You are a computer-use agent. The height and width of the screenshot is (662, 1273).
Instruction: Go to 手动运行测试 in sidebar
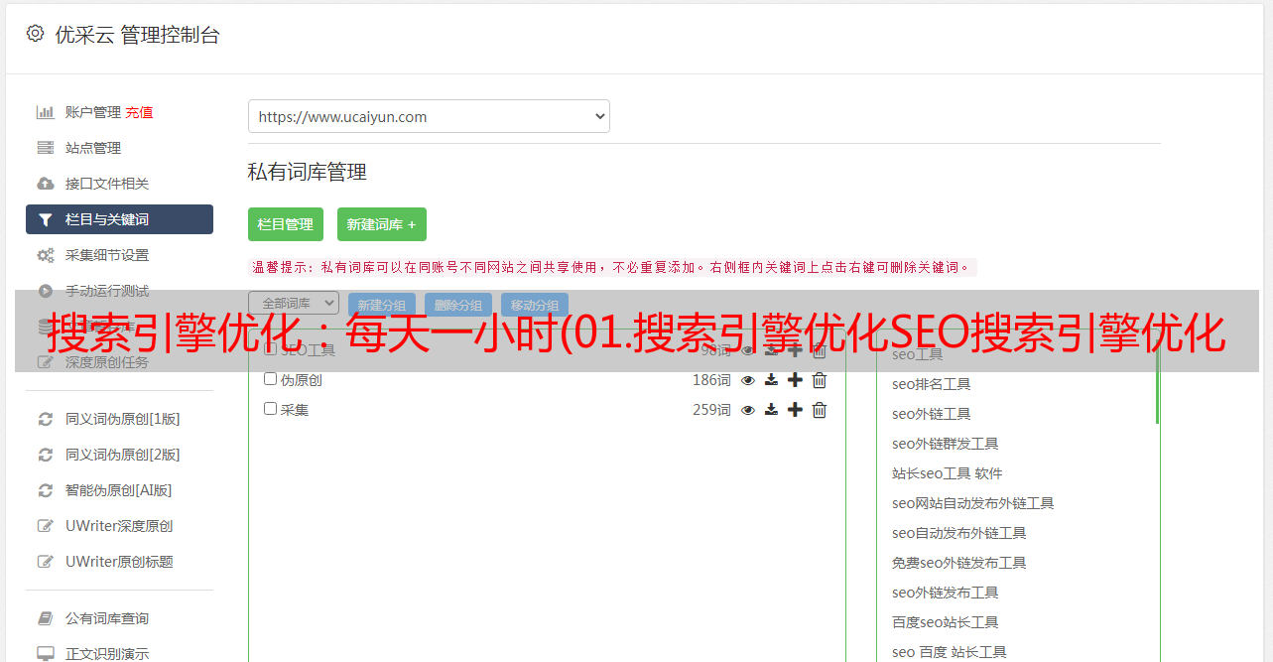107,291
